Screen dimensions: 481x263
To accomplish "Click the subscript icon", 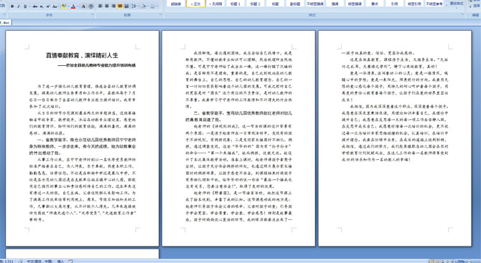I will tap(42, 6).
